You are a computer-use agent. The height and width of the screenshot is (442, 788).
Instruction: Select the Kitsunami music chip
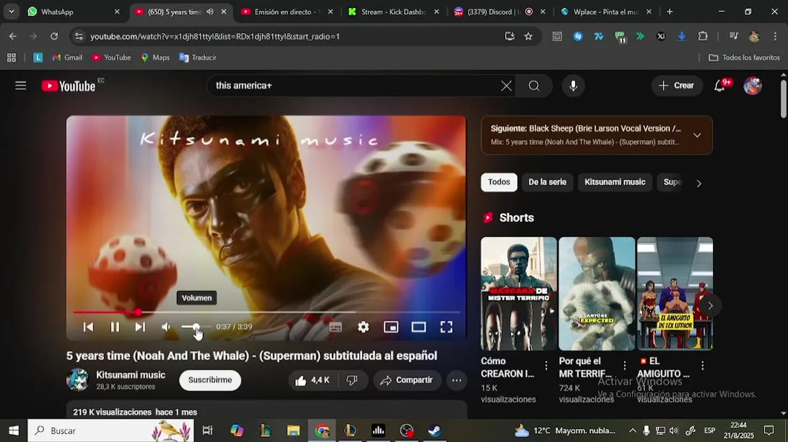615,182
